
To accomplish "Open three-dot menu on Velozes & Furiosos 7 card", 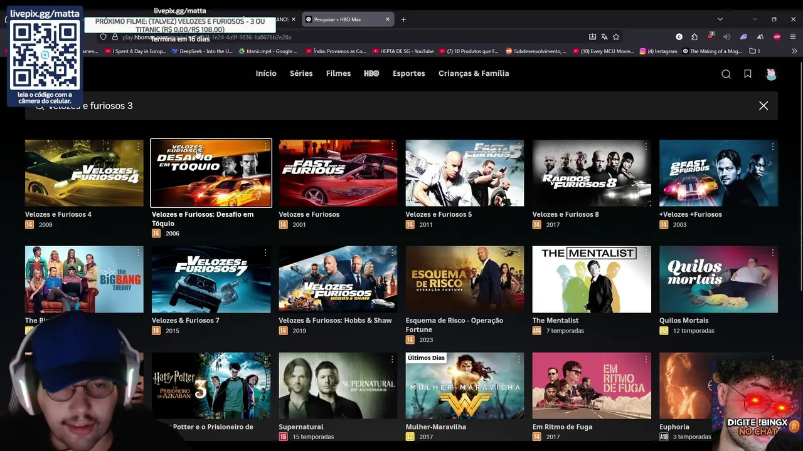I will (x=265, y=253).
